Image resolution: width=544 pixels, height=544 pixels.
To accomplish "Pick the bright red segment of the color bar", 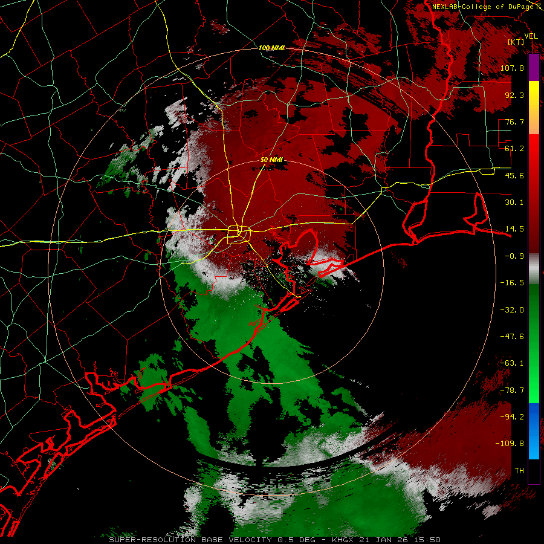I will pos(534,193).
